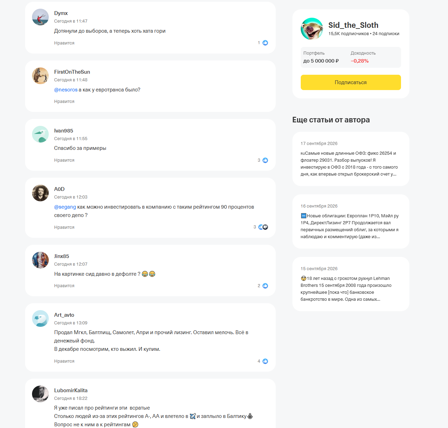Open Jinx85's username profile link

(x=62, y=256)
